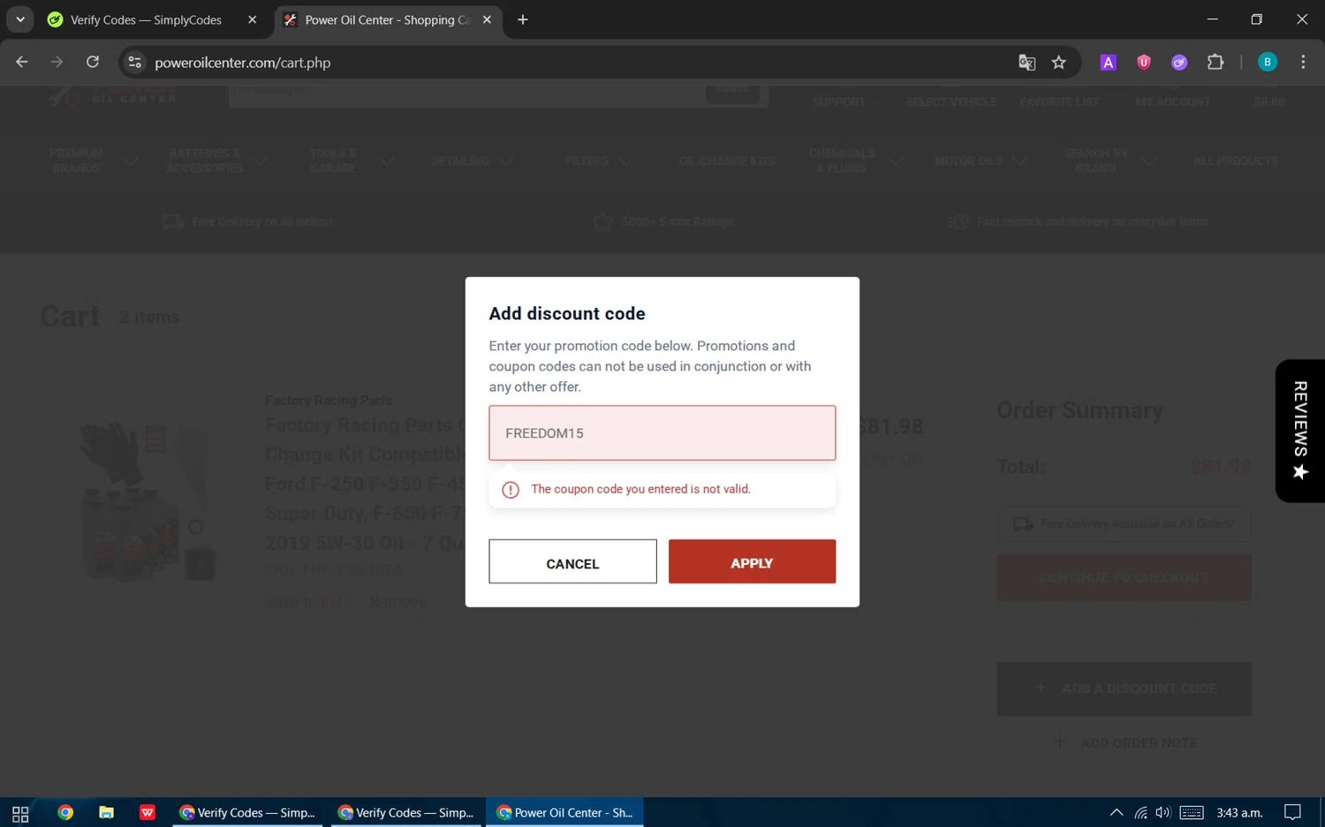Viewport: 1325px width, 827px height.
Task: Click the FREEDOM15 coupon code field
Action: (x=662, y=432)
